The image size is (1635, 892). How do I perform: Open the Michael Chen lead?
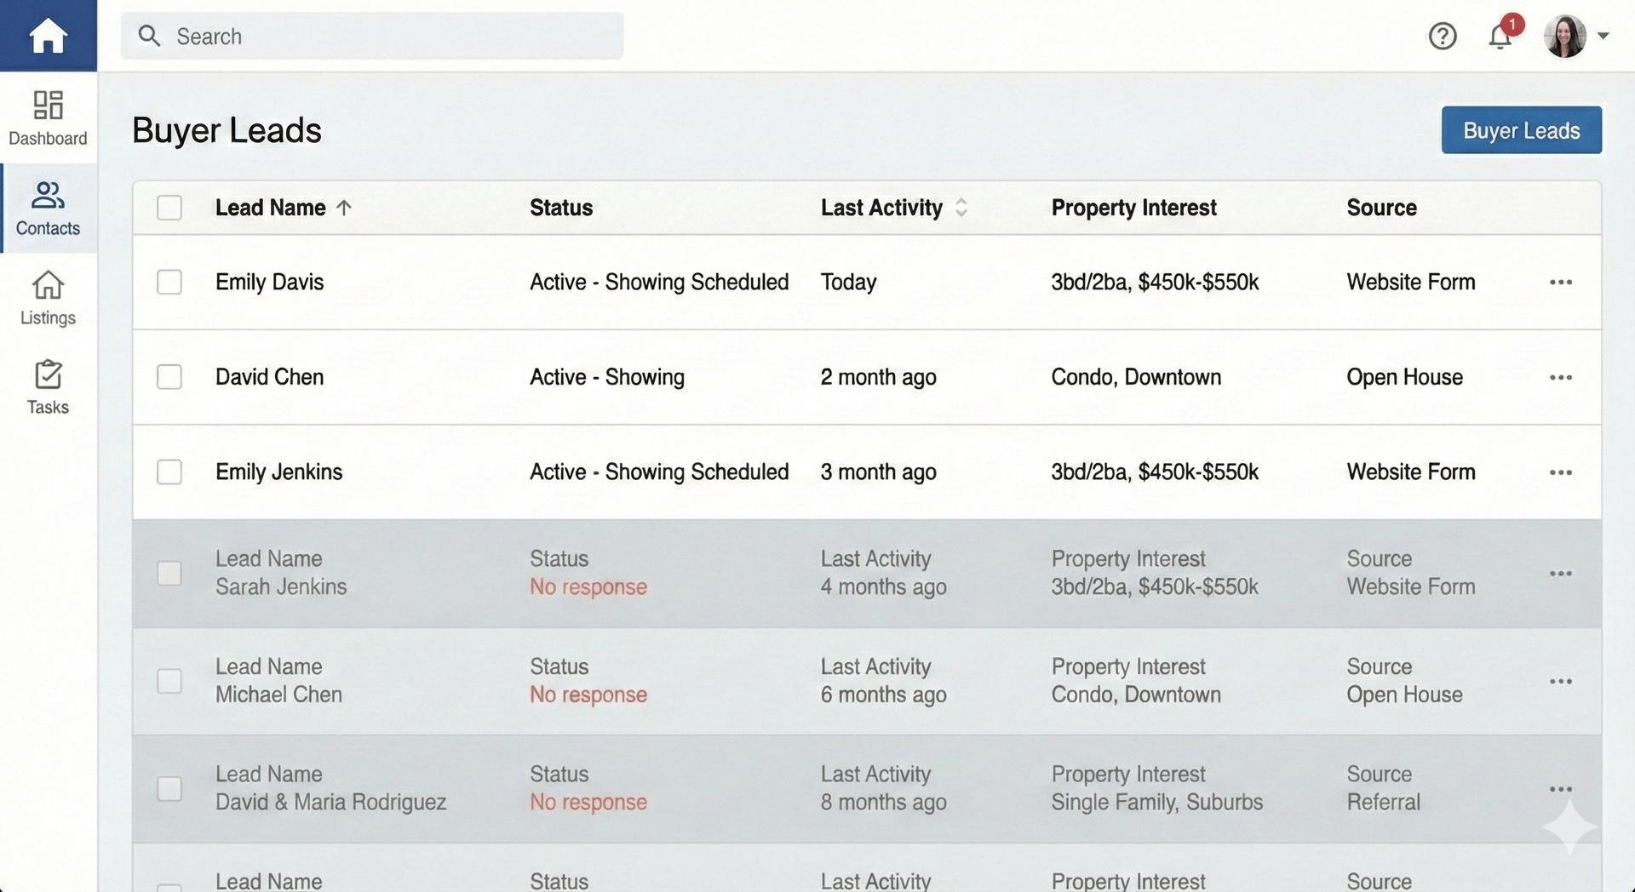278,695
